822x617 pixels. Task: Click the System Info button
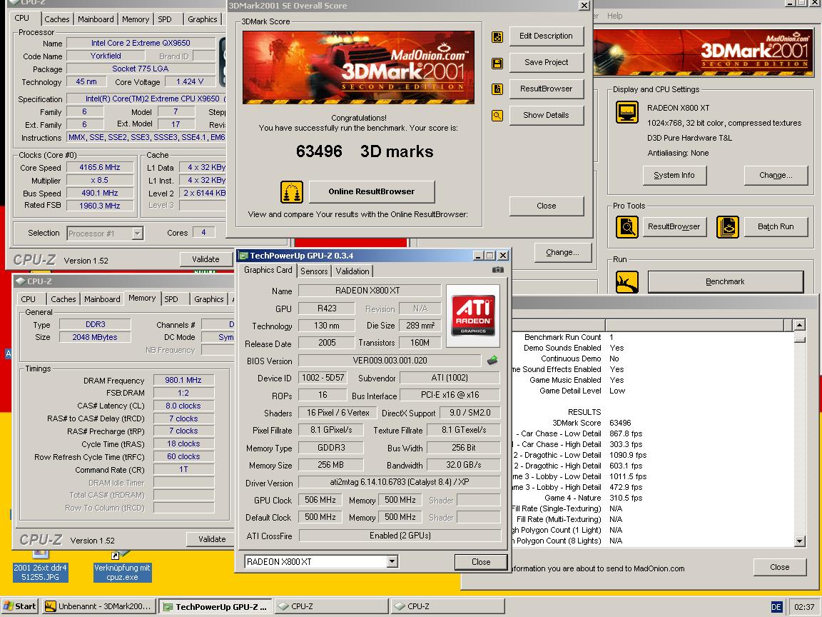point(674,175)
